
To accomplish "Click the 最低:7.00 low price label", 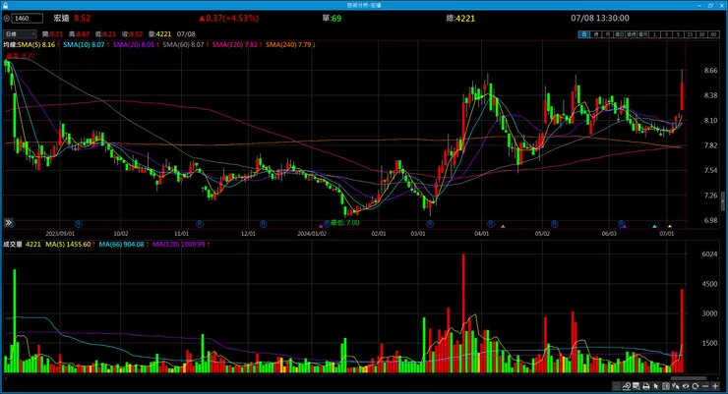I will click(345, 223).
